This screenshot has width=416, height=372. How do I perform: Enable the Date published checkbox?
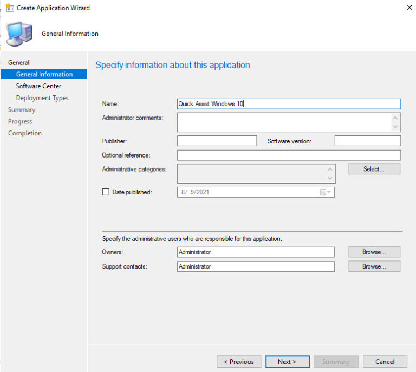pos(106,192)
